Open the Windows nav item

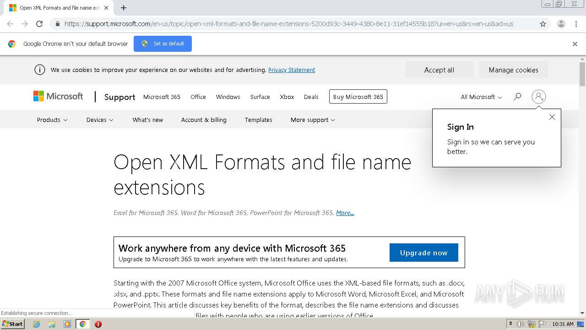click(228, 97)
